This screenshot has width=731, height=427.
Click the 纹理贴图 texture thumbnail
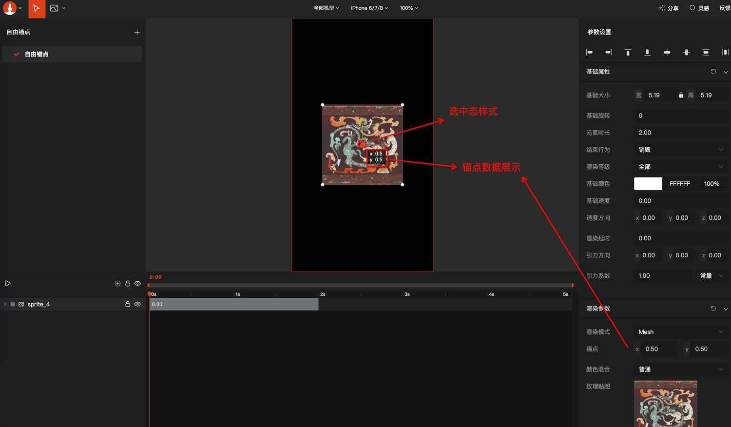coord(665,404)
